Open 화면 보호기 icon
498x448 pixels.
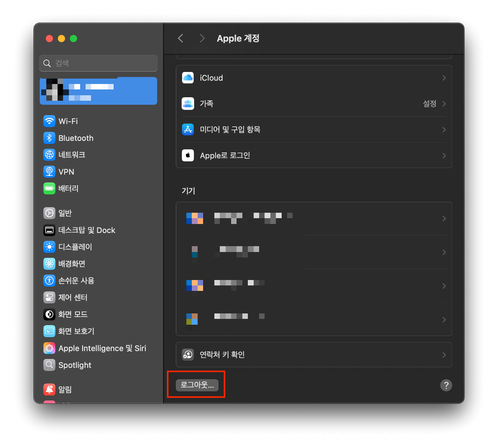[x=49, y=331]
